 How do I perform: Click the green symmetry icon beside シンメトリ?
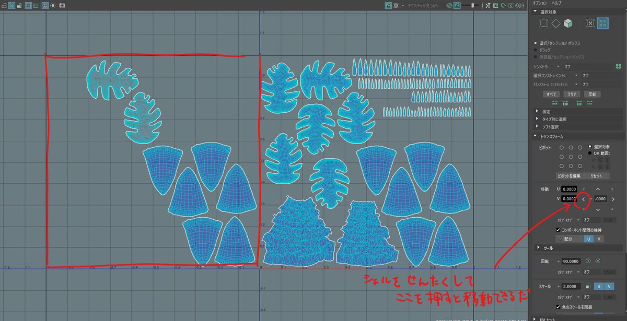tap(618, 67)
